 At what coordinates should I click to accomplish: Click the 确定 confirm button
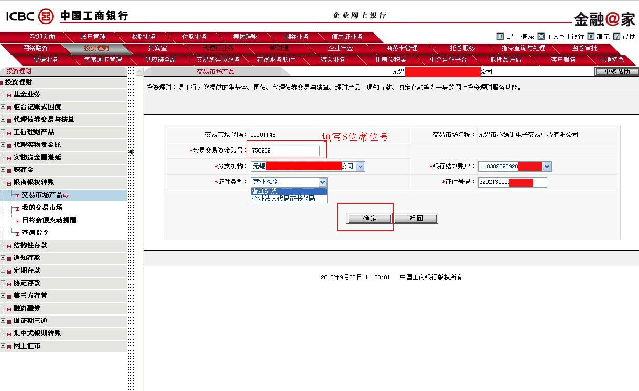pyautogui.click(x=370, y=219)
